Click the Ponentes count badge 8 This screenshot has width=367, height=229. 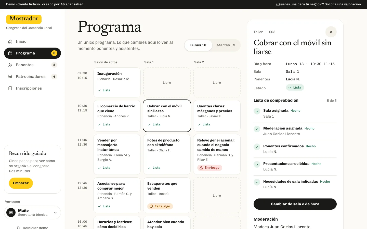click(54, 65)
